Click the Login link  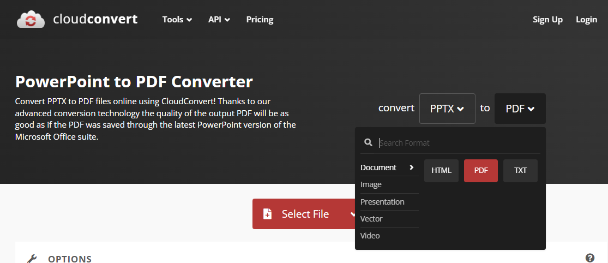pyautogui.click(x=586, y=20)
